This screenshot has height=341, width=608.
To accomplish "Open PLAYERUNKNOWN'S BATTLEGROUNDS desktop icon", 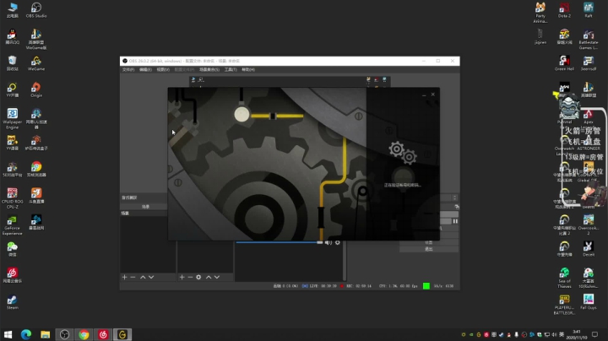I will (564, 304).
